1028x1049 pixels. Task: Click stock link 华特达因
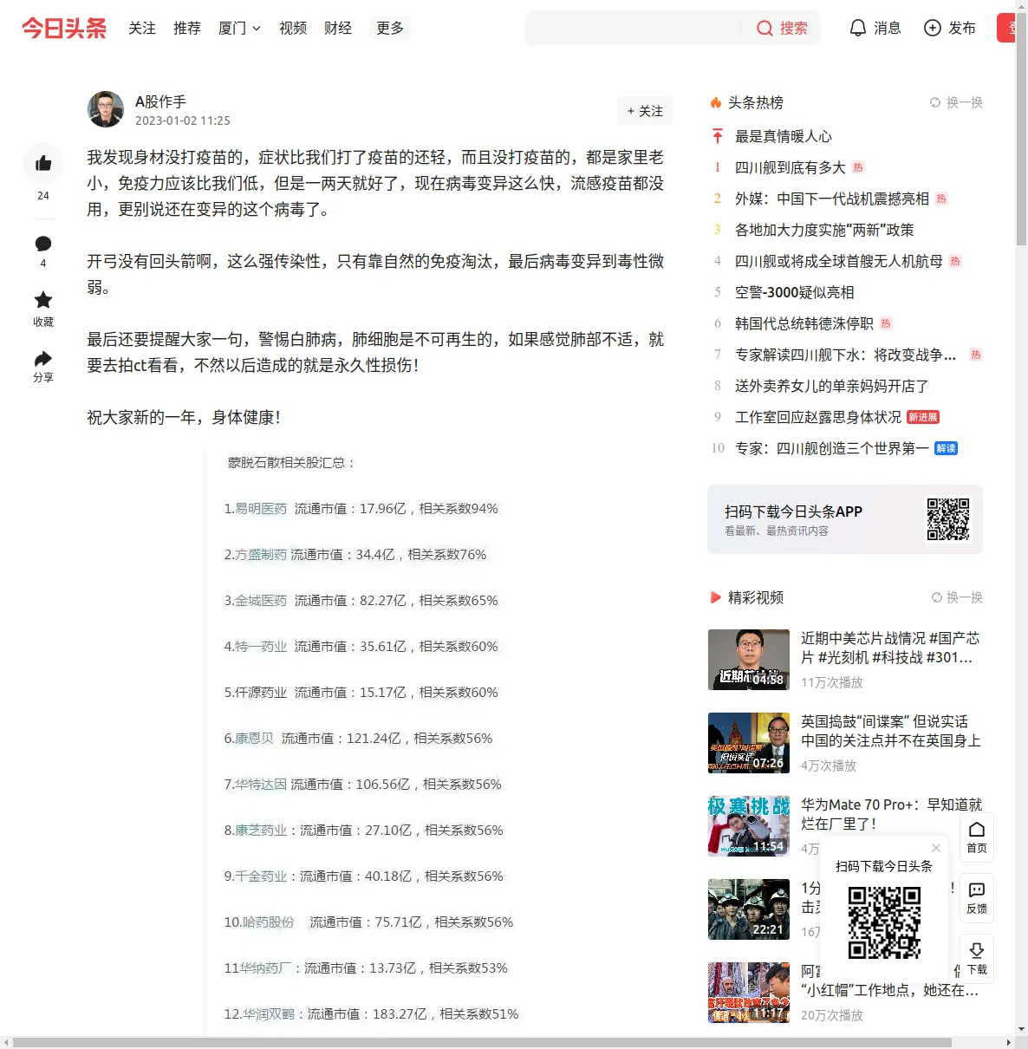[261, 784]
